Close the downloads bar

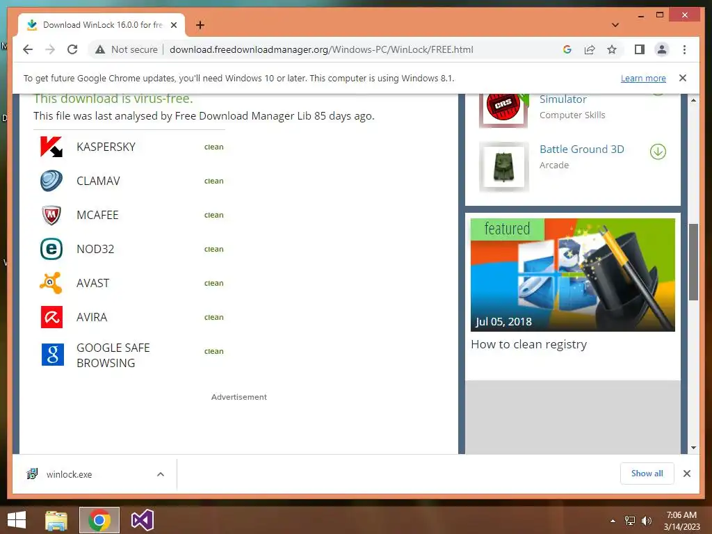coord(686,474)
